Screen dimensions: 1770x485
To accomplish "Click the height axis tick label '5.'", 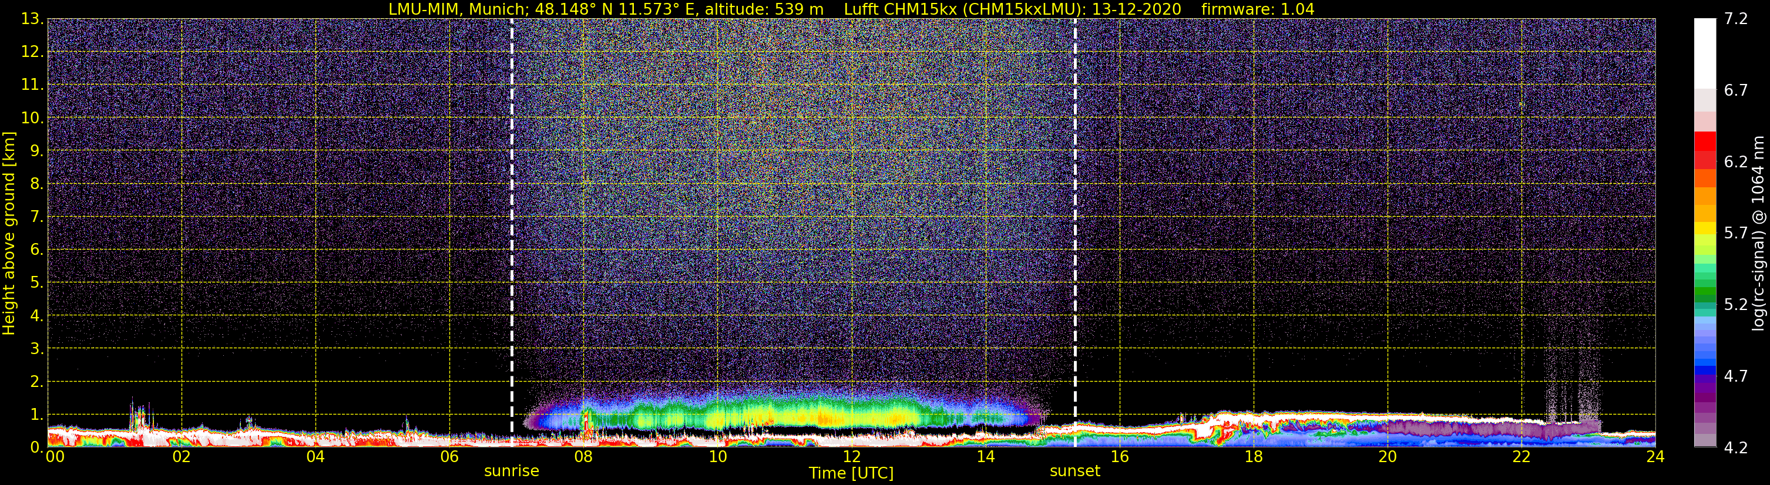I will click(x=37, y=282).
